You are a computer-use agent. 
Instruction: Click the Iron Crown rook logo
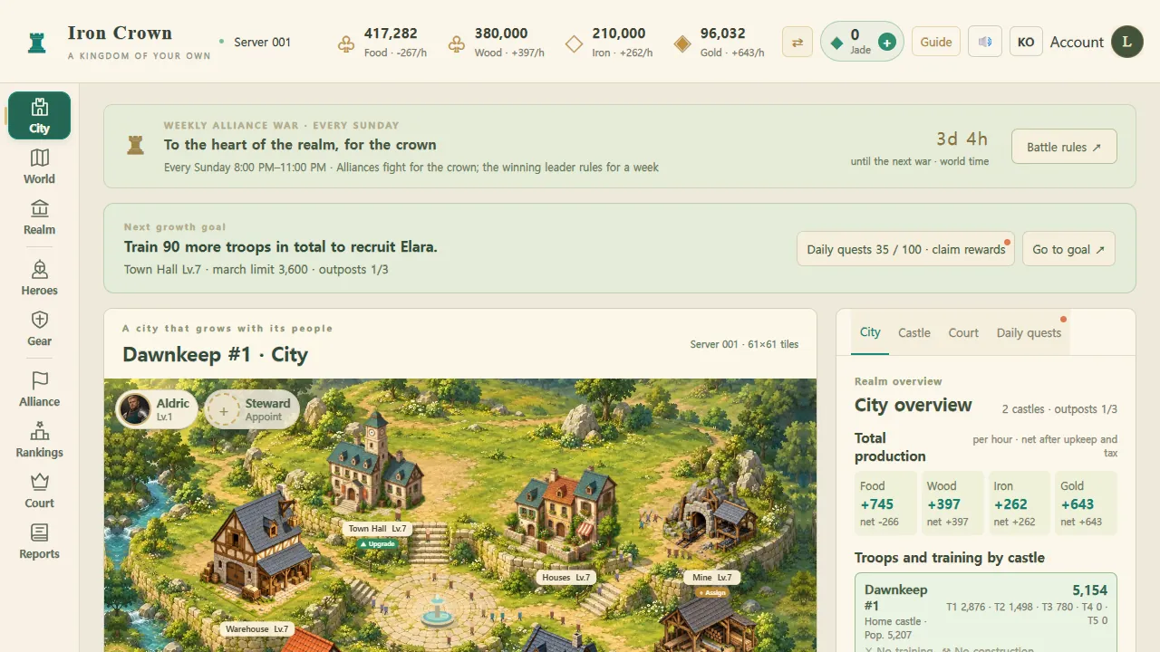point(37,42)
